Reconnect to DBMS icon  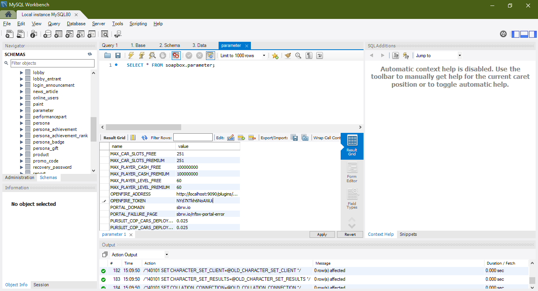117,34
